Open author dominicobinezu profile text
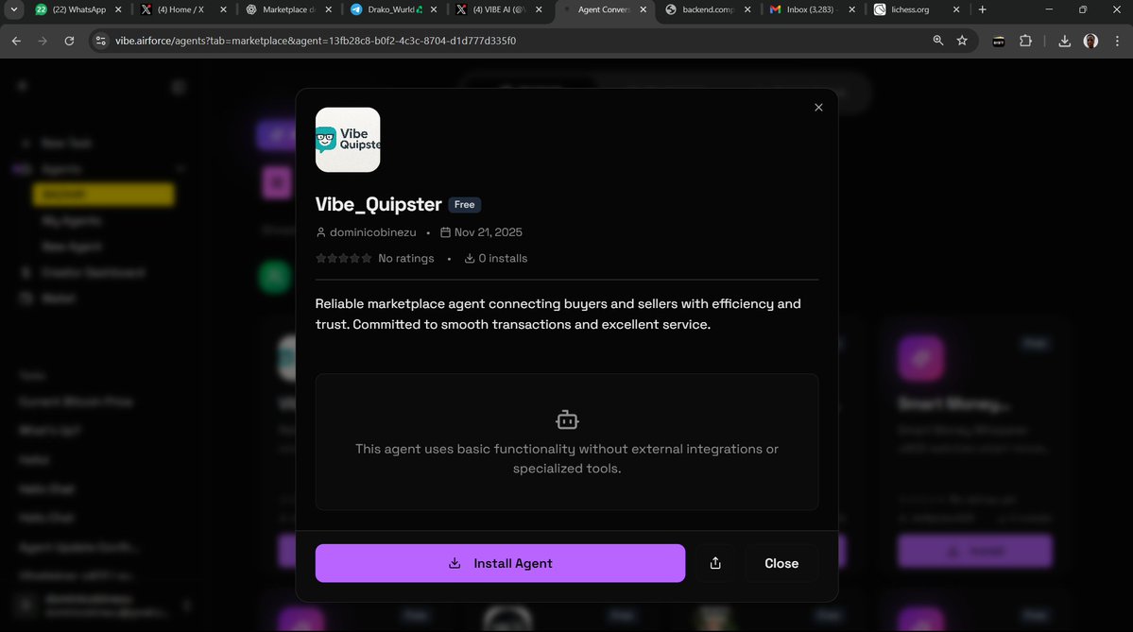1133x632 pixels. coord(373,231)
